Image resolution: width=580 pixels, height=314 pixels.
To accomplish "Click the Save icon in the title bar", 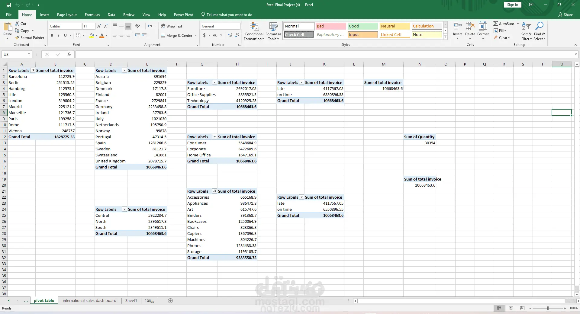I will click(8, 5).
